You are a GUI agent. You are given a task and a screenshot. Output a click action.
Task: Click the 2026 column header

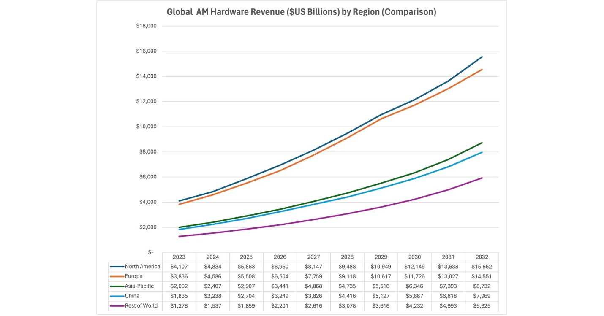tap(280, 257)
